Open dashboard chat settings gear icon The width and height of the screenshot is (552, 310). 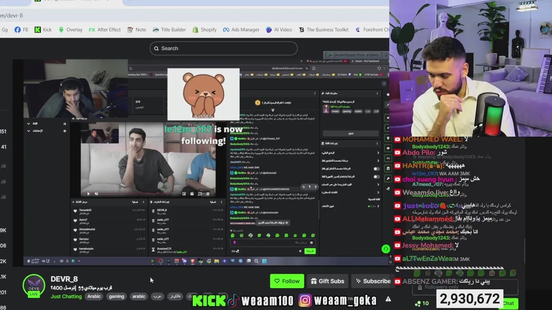click(300, 251)
